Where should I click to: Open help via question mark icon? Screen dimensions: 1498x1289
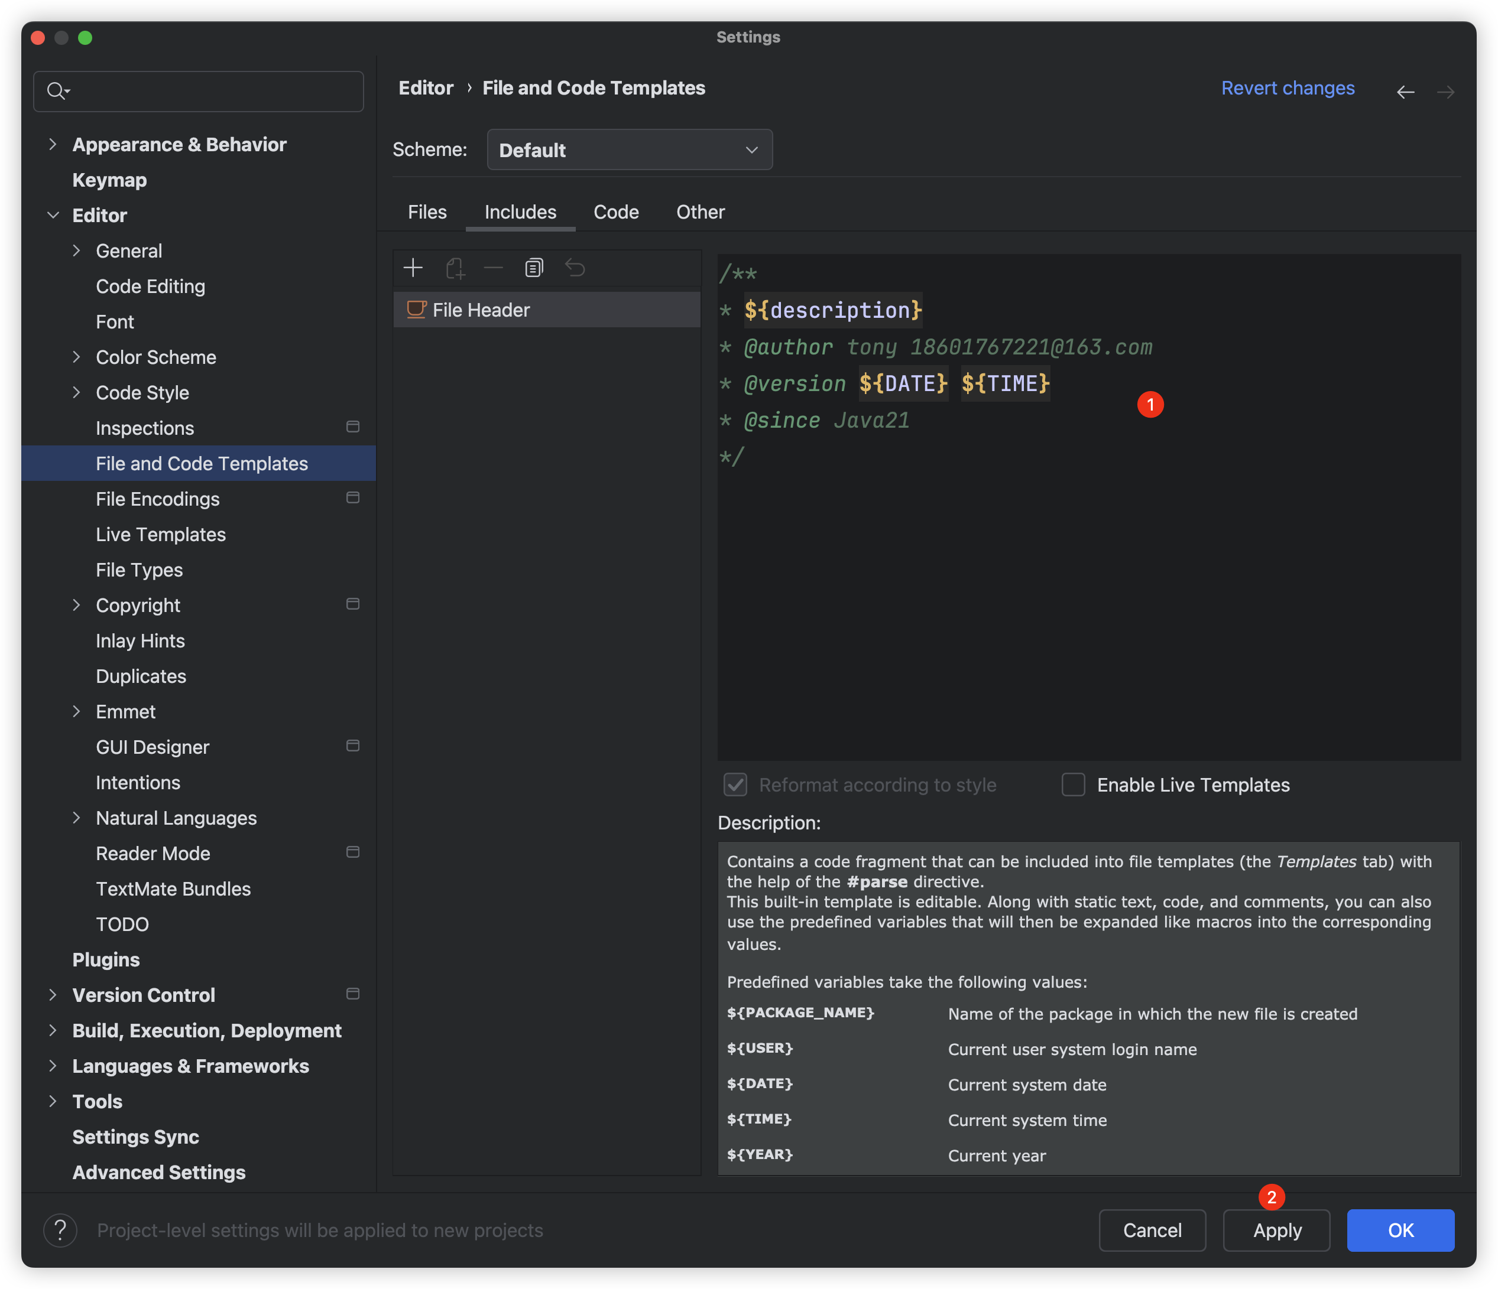pyautogui.click(x=61, y=1231)
